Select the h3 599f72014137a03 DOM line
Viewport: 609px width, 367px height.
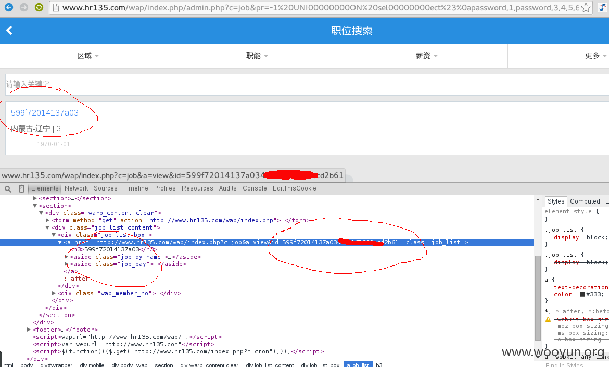[114, 250]
